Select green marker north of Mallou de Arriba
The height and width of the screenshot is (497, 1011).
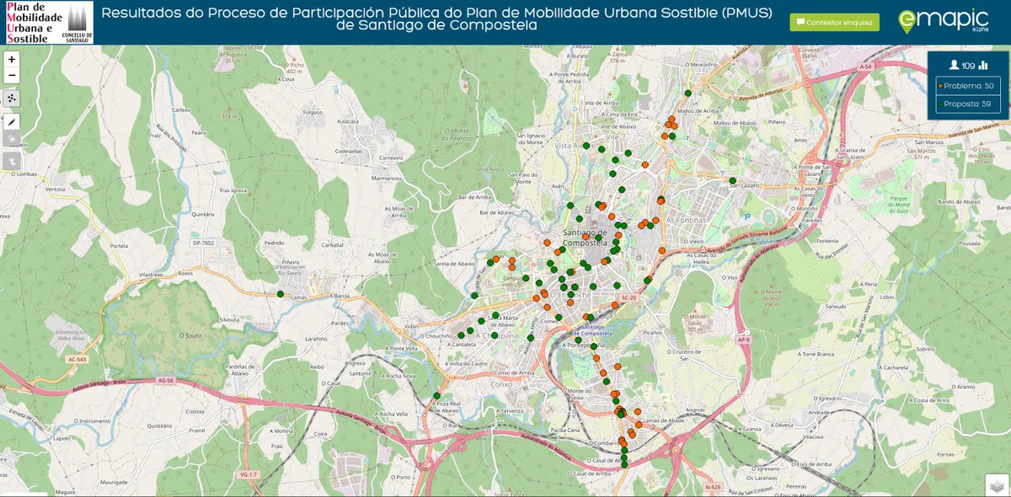pos(688,94)
